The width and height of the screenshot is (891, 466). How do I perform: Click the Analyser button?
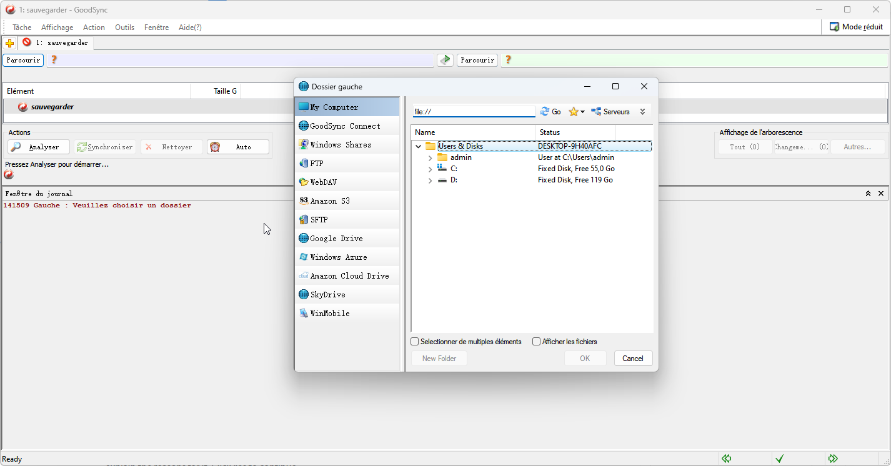[39, 147]
